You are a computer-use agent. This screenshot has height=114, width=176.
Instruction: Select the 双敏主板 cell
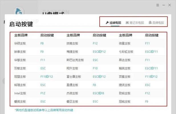tap(20, 68)
